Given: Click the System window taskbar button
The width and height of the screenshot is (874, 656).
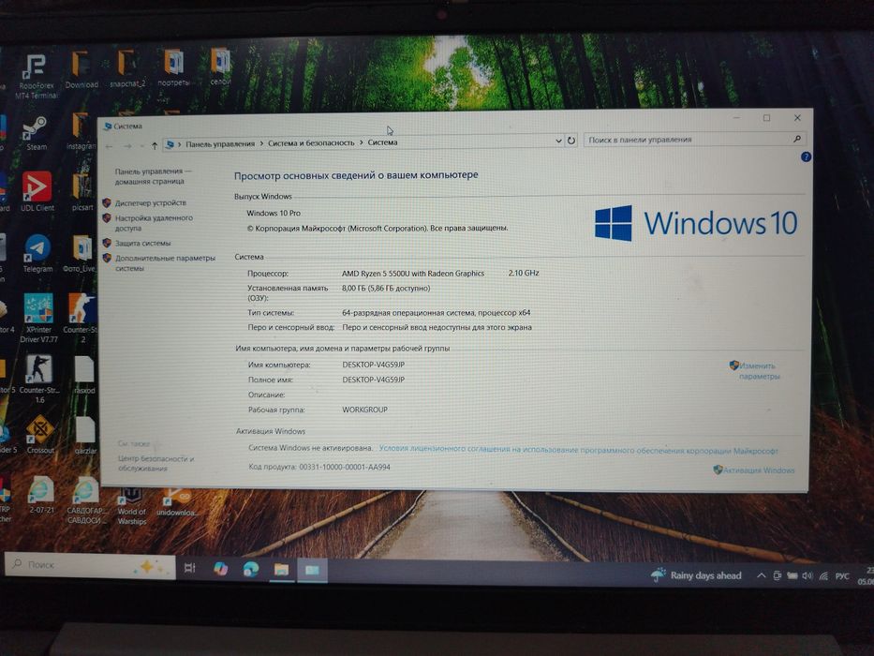Looking at the screenshot, I should click(x=312, y=570).
